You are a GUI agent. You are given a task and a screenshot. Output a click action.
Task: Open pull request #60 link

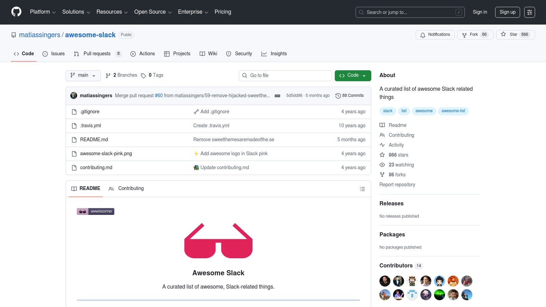[159, 96]
